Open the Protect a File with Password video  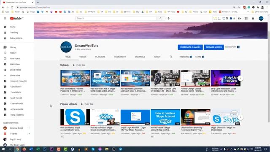click(75, 78)
